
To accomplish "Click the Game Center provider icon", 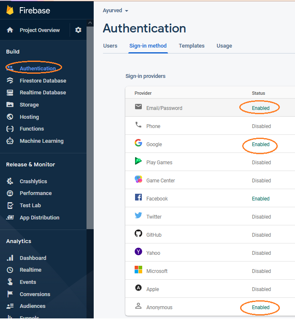I will point(138,179).
